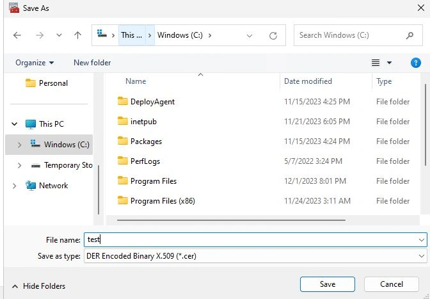Expand chevron after Windows (C:) breadcrumb
This screenshot has height=299, width=430.
tap(210, 35)
